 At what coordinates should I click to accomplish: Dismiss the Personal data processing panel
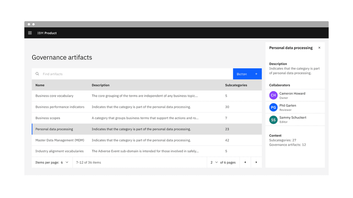pos(319,48)
